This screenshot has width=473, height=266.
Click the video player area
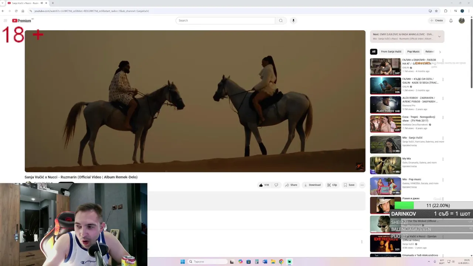tap(195, 101)
